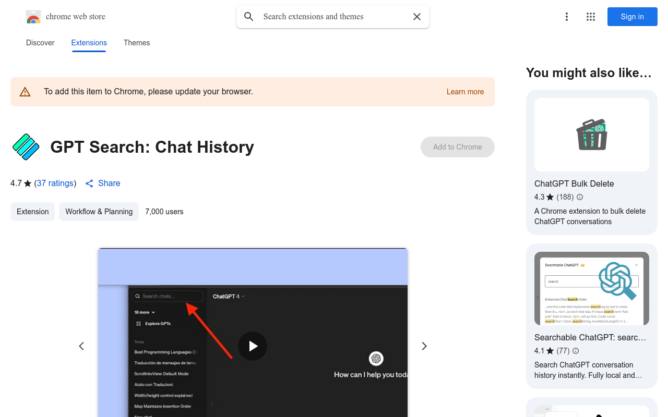Play the extension preview video
This screenshot has height=417, width=668.
253,346
